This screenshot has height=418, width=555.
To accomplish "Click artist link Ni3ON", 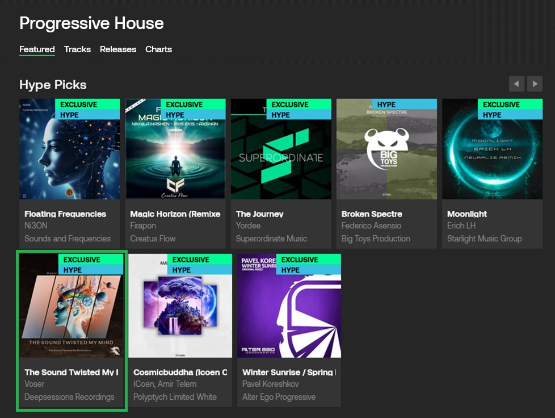I will pos(36,225).
